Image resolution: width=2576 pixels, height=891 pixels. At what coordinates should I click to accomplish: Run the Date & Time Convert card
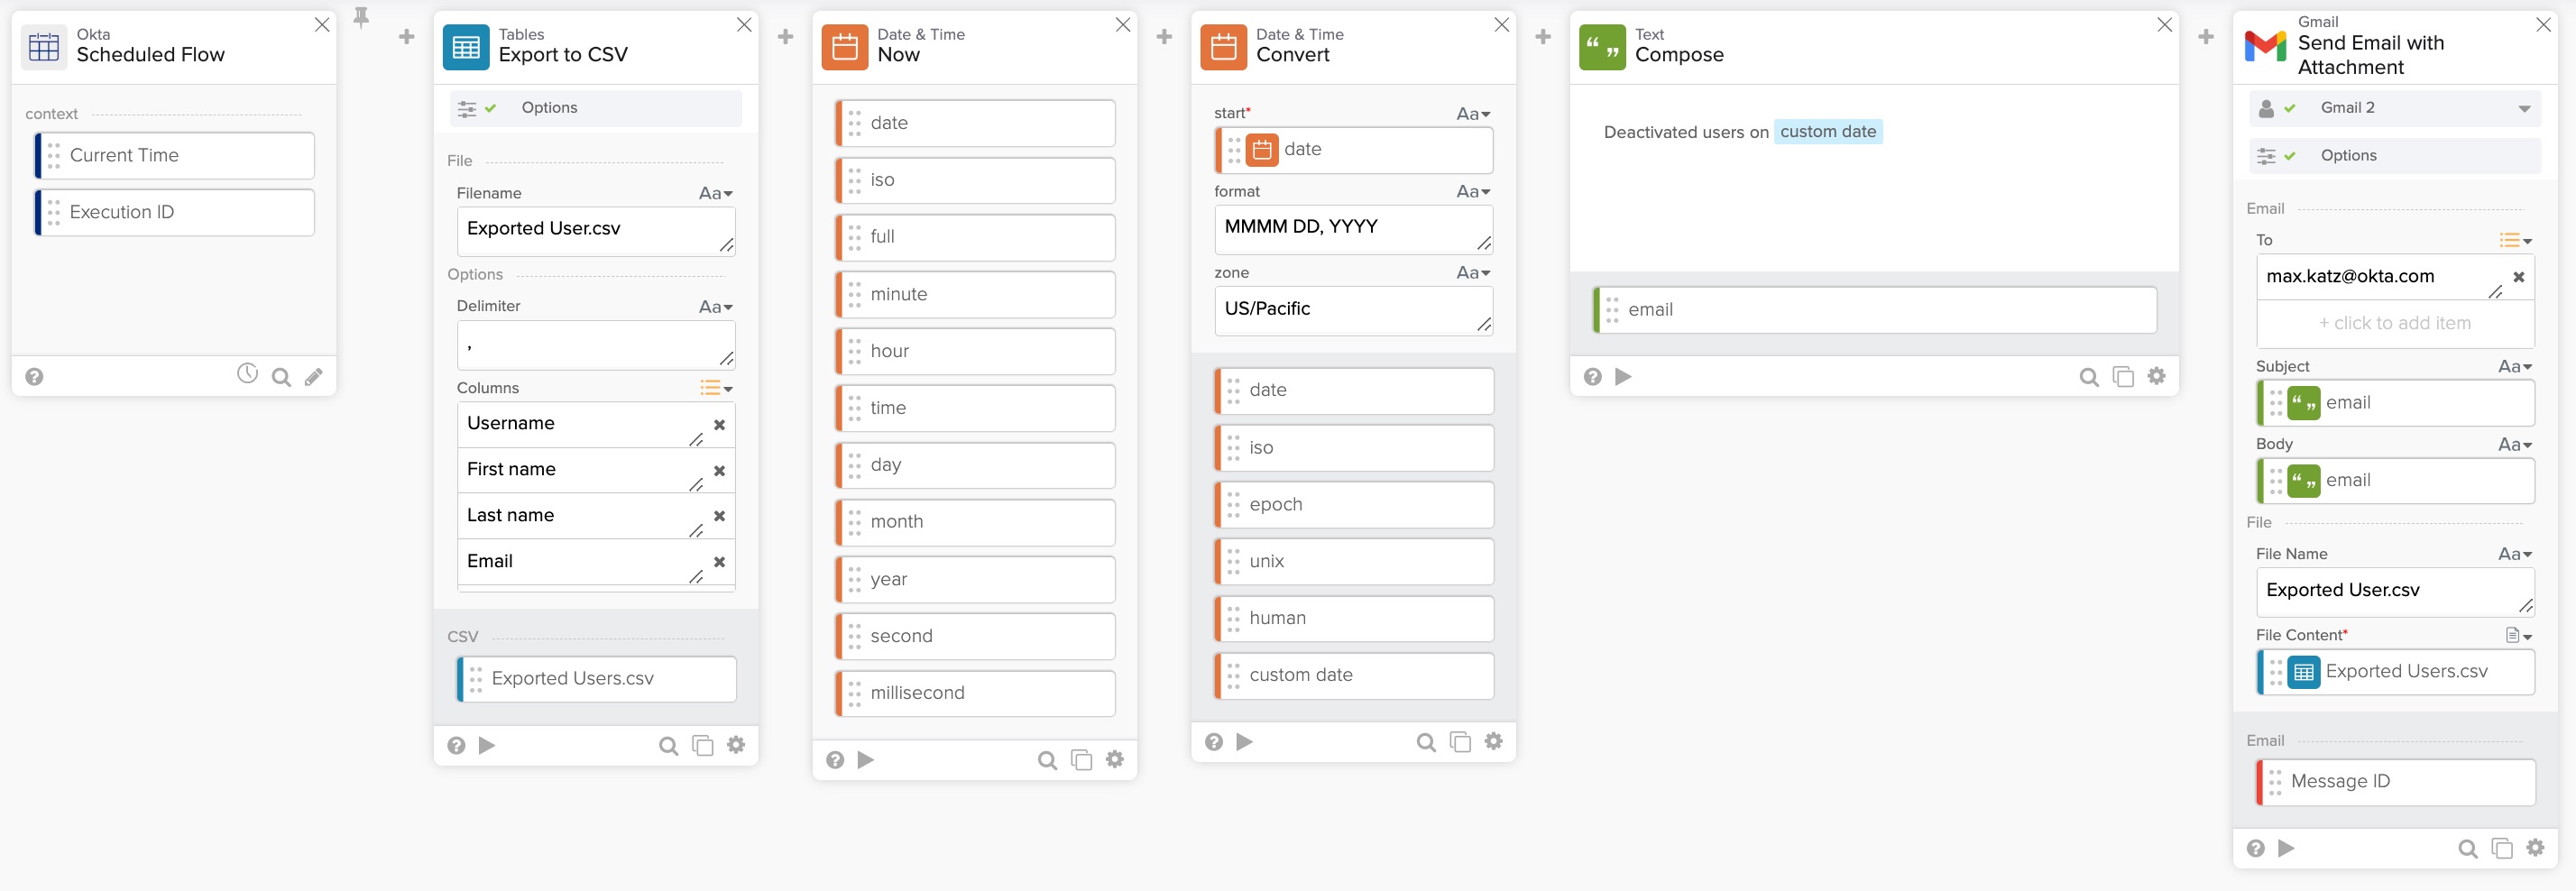(1245, 742)
